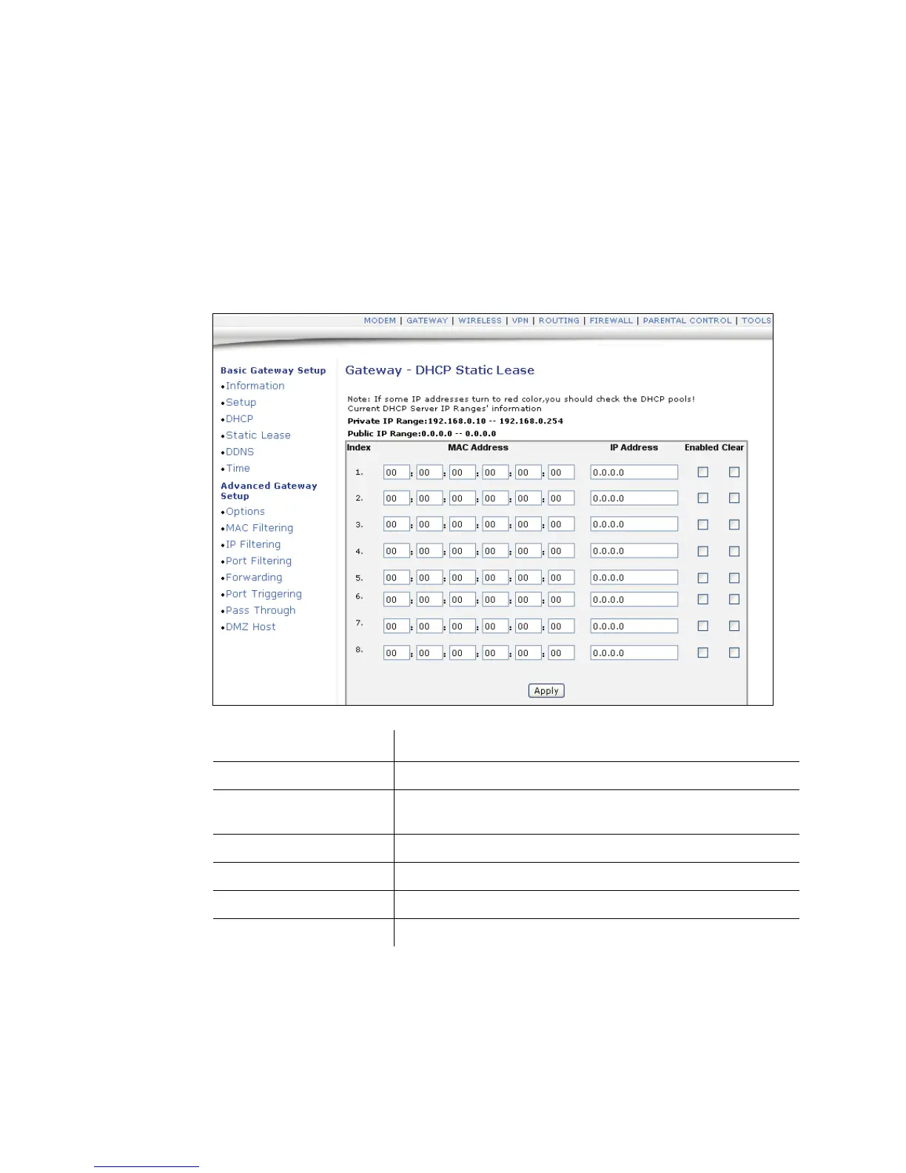The height and width of the screenshot is (1173, 906).
Task: Tick the Enabled checkbox for row 8
Action: (x=703, y=652)
